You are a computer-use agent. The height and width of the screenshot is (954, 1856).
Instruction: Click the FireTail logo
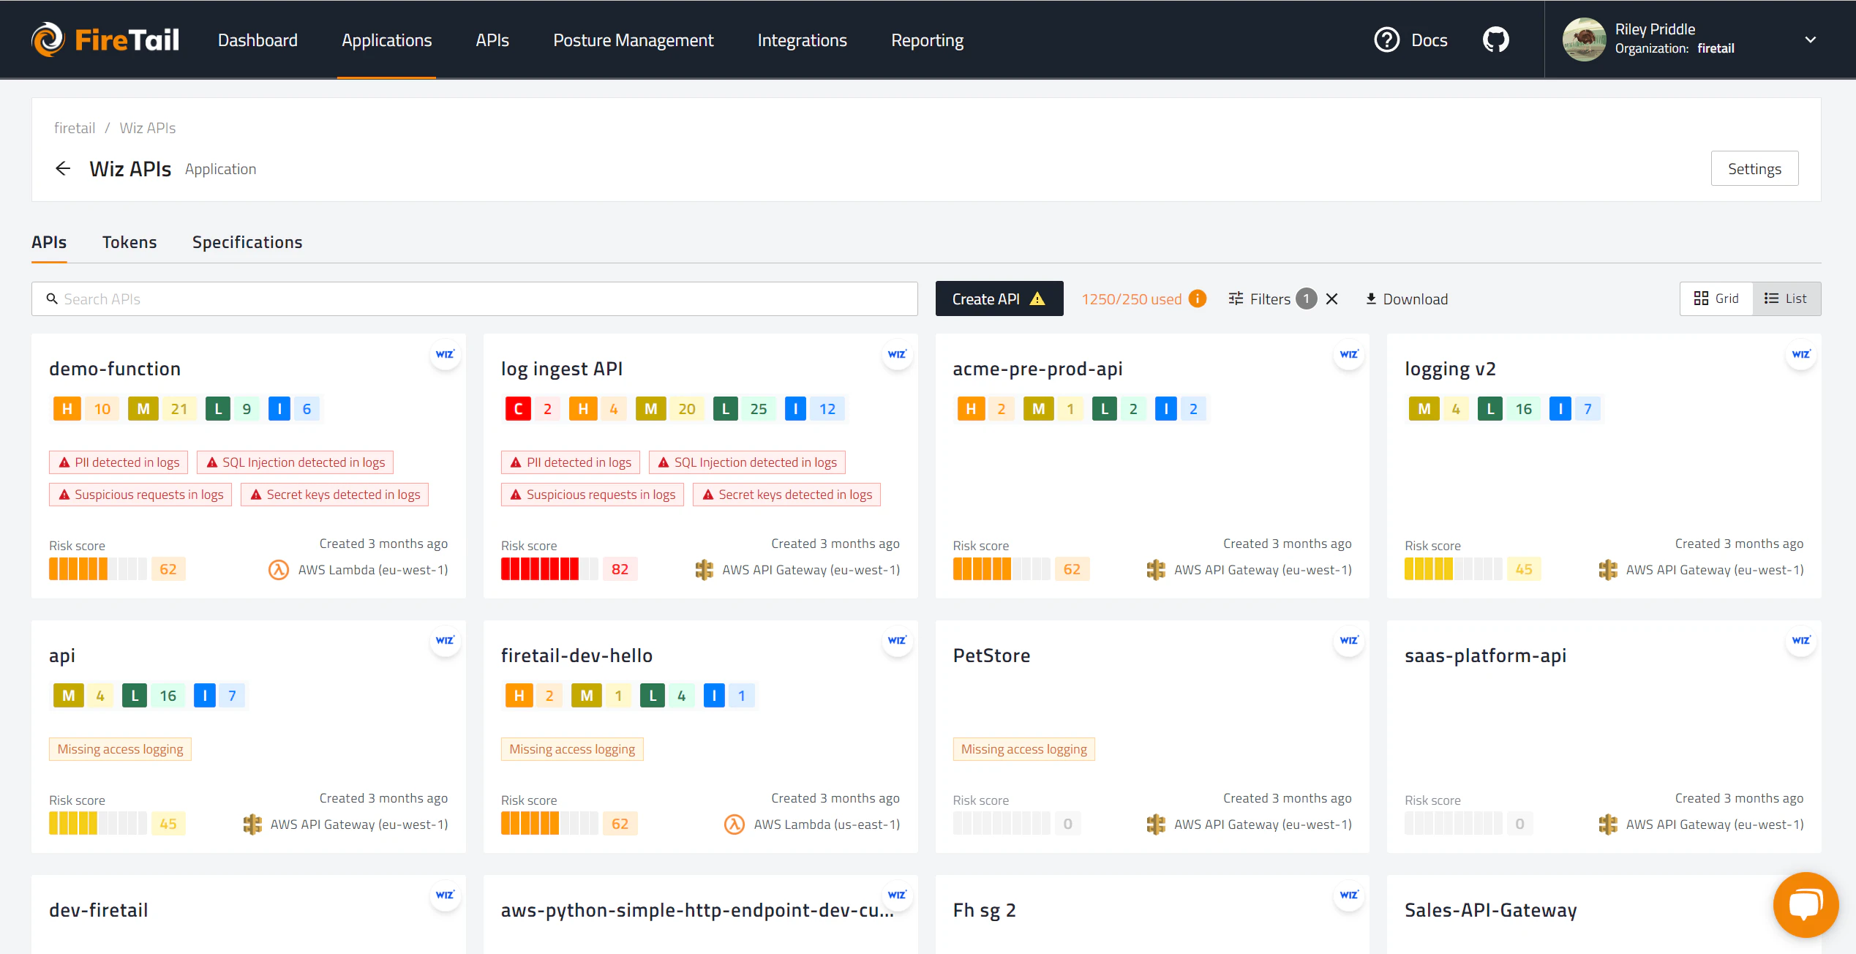point(105,40)
